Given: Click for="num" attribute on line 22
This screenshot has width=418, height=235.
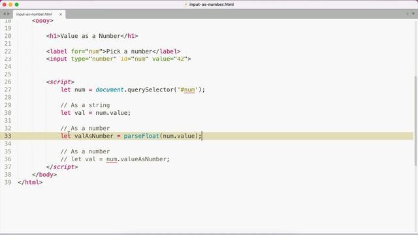Looking at the screenshot, I should [87, 52].
